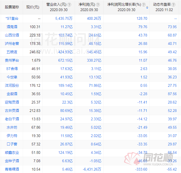Open the 青青稞酒 stock link

tap(12, 169)
